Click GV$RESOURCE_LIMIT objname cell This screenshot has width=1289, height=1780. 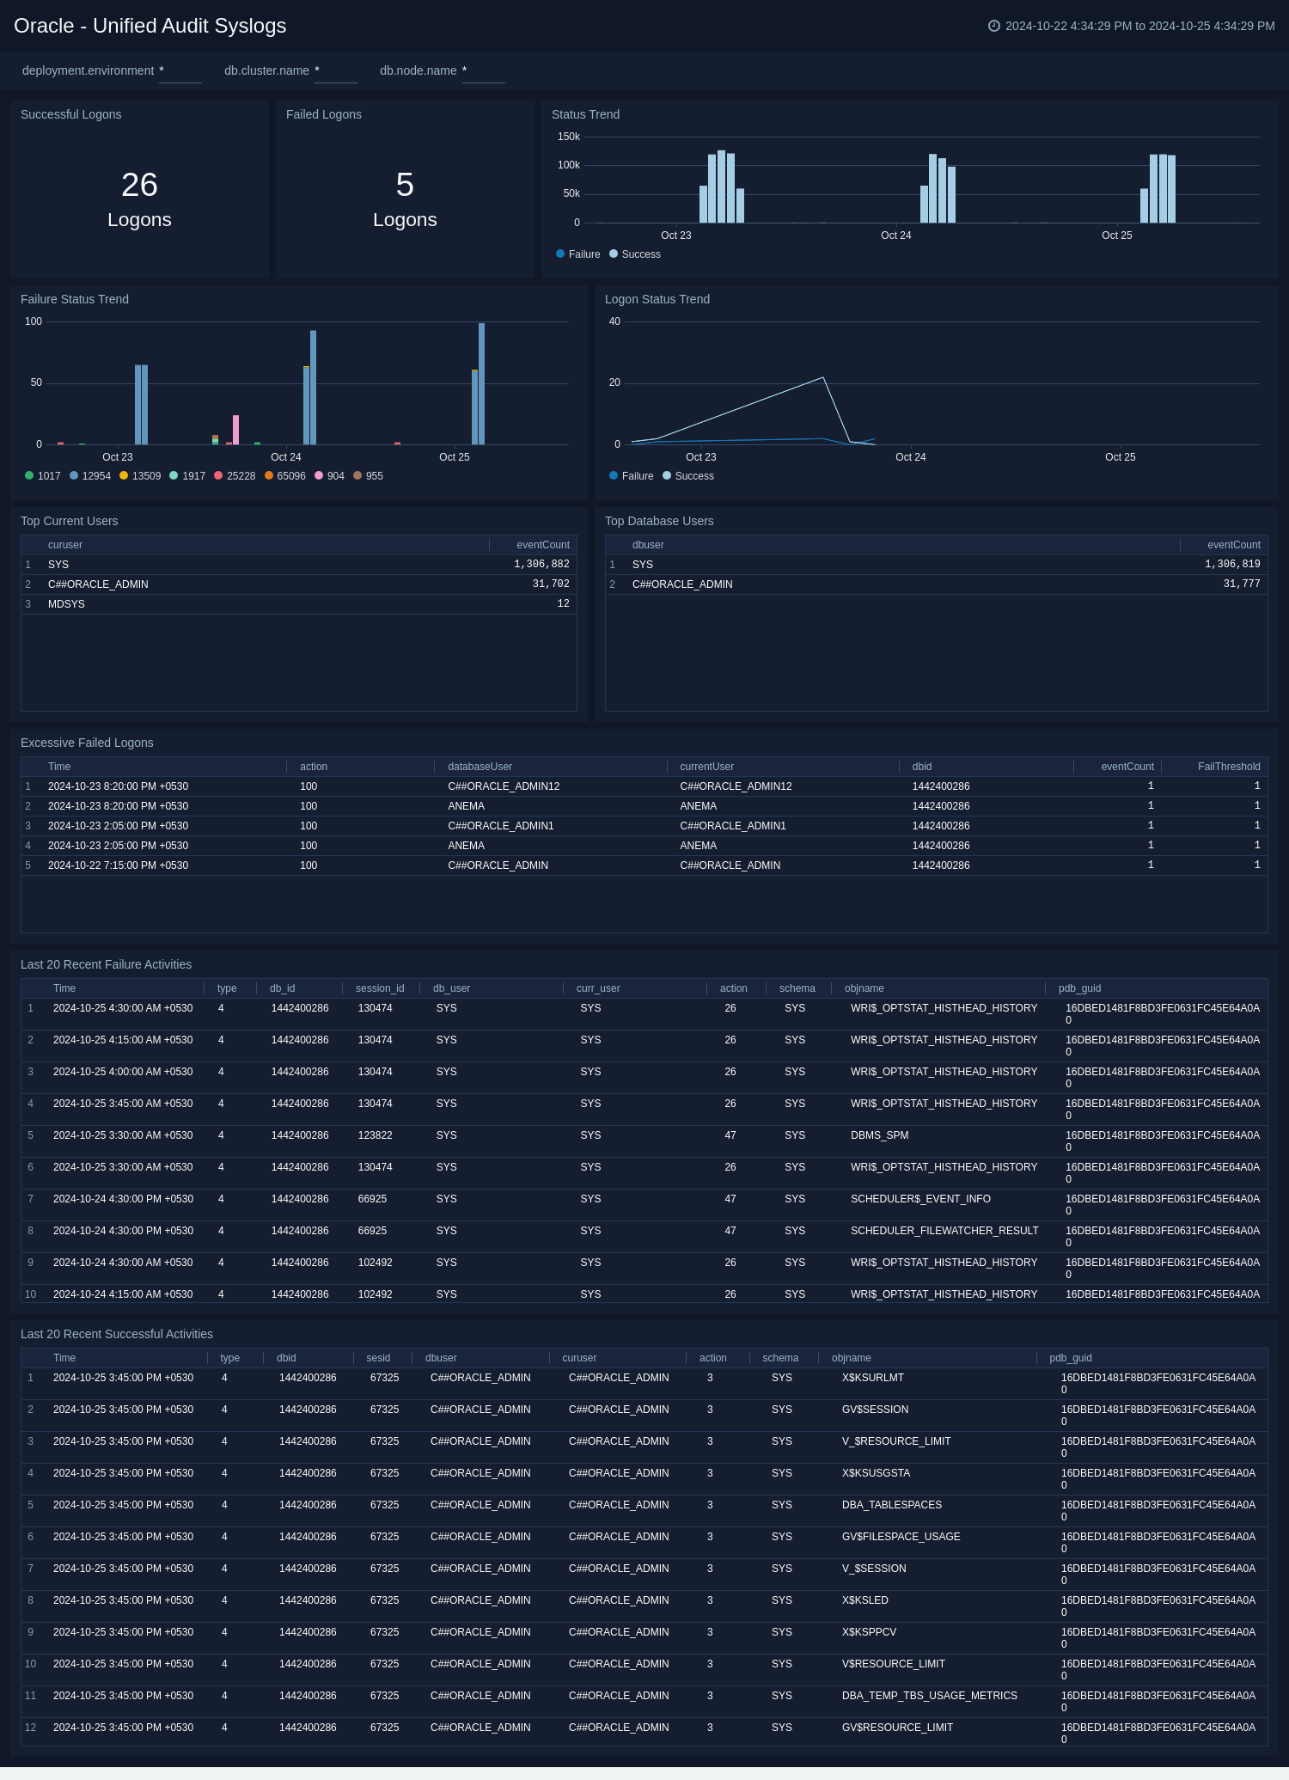pos(897,1728)
